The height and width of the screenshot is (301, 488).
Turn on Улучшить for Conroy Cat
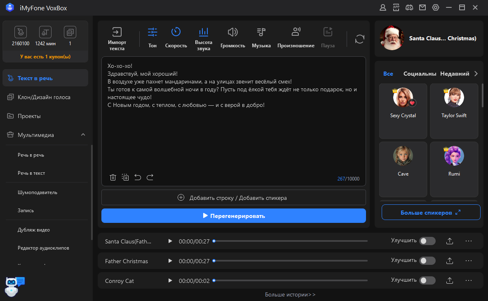[x=427, y=280]
